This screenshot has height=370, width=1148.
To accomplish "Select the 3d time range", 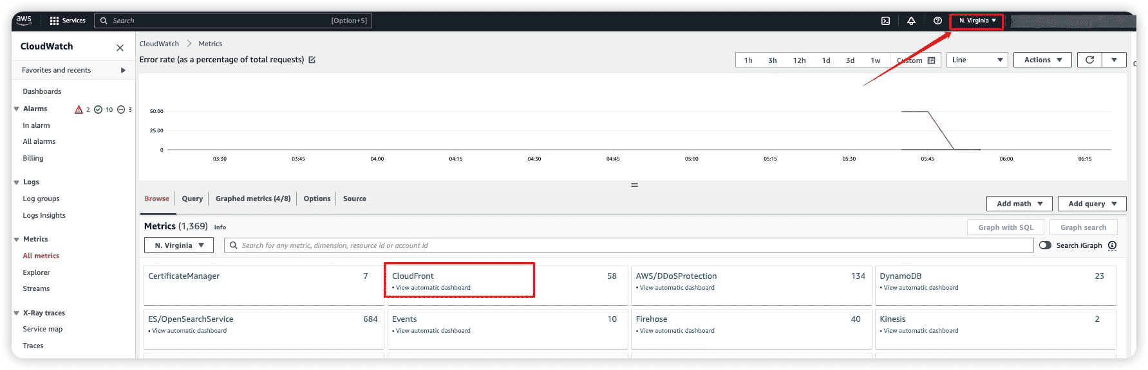I will (x=850, y=60).
